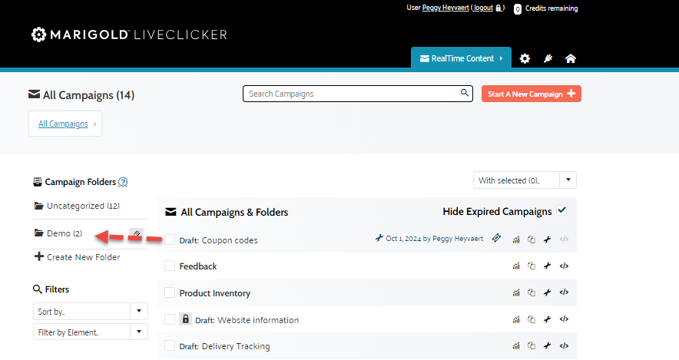The width and height of the screenshot is (679, 360).
Task: Click the plug integrations icon
Action: click(548, 58)
